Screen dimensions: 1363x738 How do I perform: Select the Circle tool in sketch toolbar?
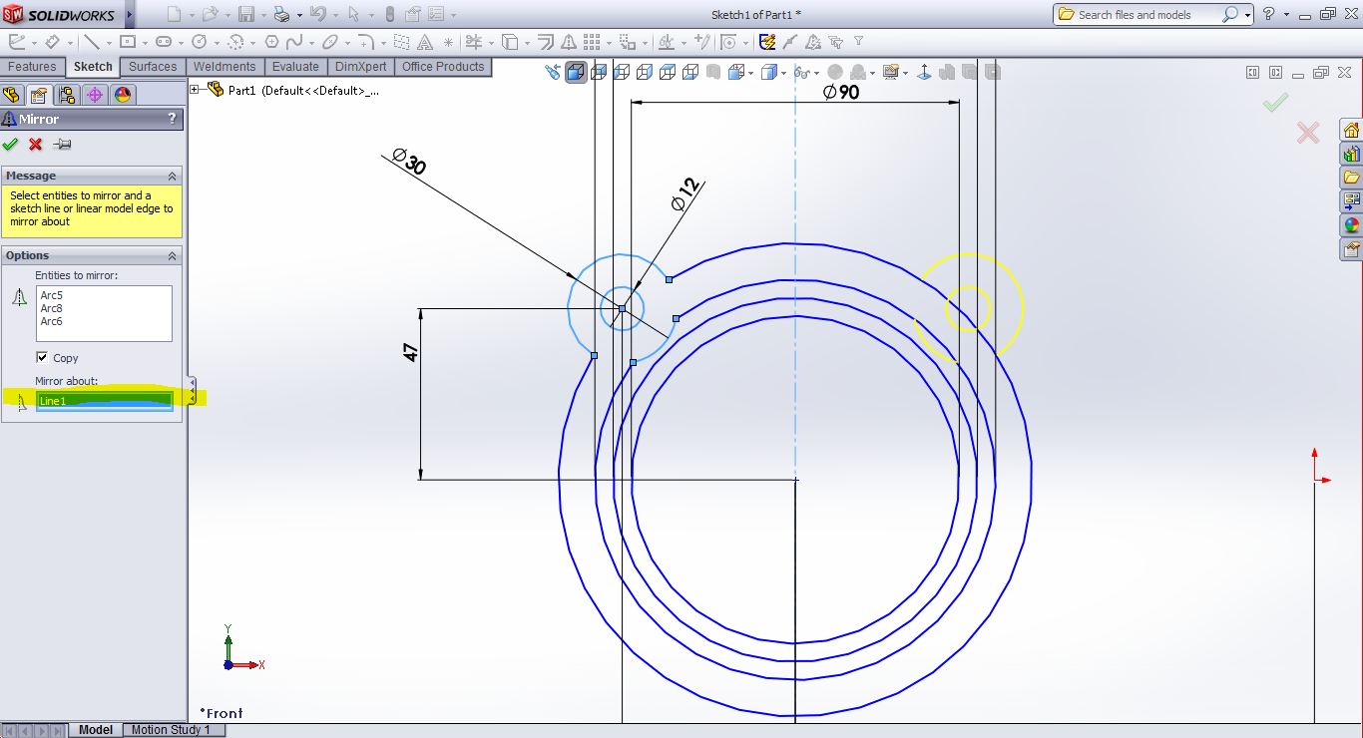[x=201, y=41]
